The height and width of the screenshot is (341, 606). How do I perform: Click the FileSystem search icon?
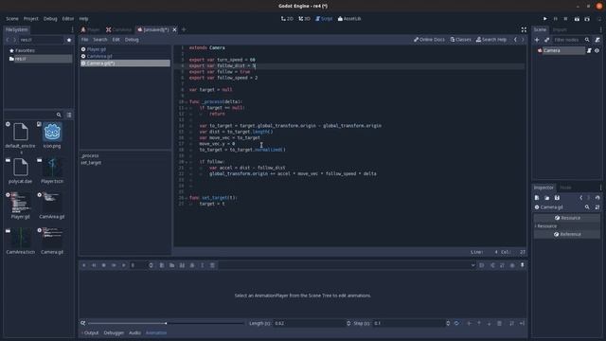pyautogui.click(x=59, y=115)
